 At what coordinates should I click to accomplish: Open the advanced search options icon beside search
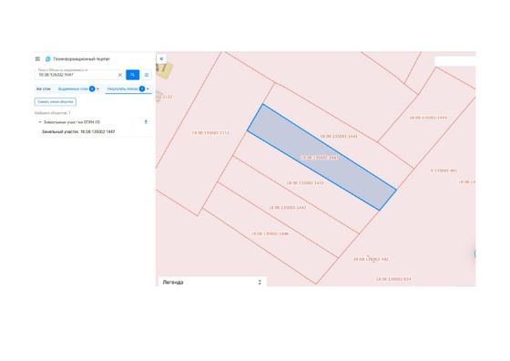[147, 75]
